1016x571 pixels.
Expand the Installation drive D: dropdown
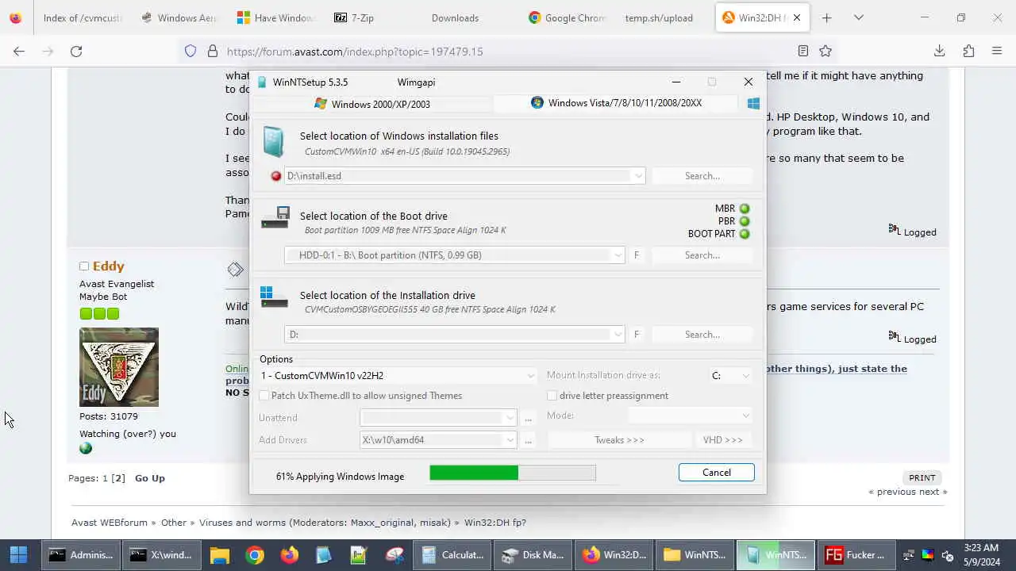(618, 335)
